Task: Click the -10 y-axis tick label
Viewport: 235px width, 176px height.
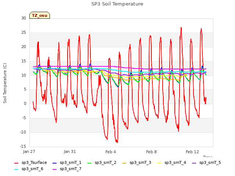Action: pos(23,132)
